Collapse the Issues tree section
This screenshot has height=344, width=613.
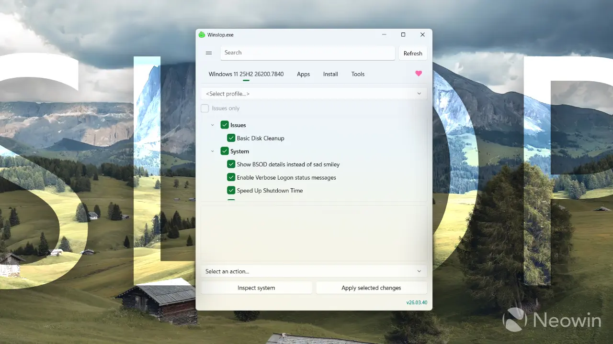213,125
